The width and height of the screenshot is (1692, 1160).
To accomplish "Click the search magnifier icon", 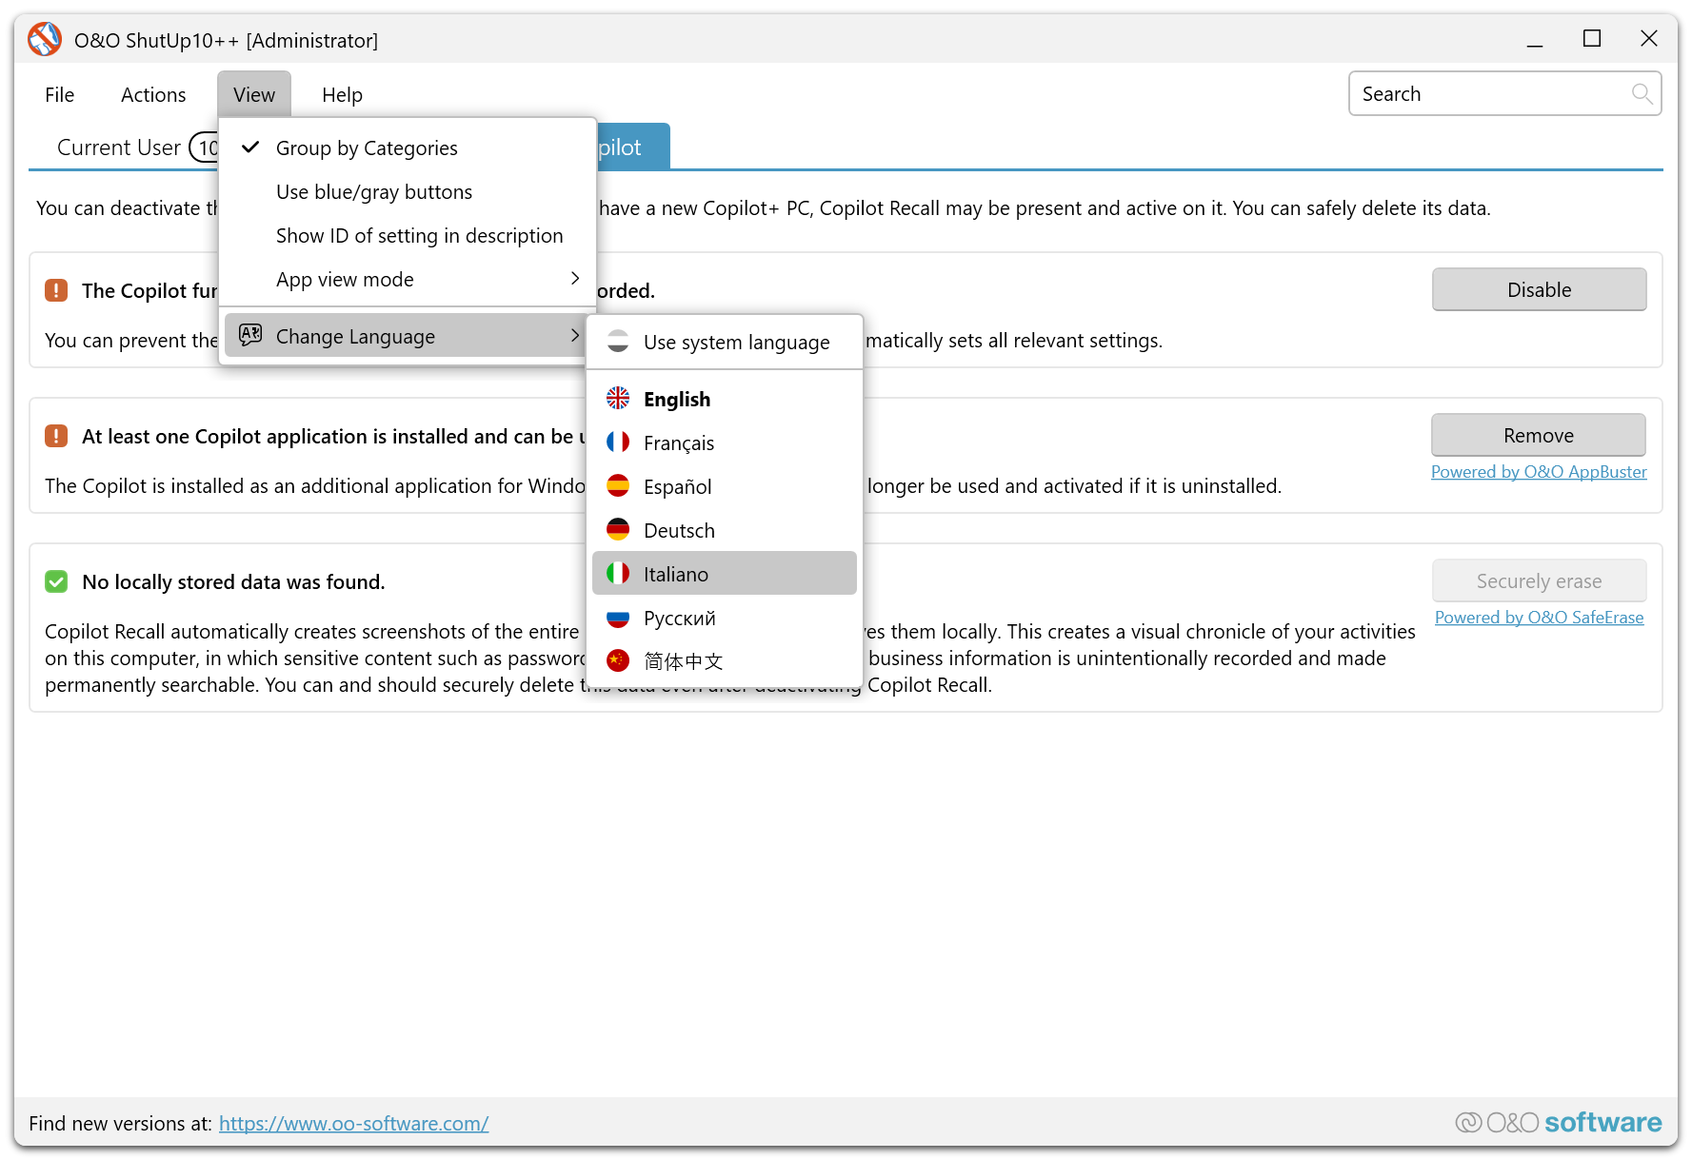I will (x=1641, y=93).
